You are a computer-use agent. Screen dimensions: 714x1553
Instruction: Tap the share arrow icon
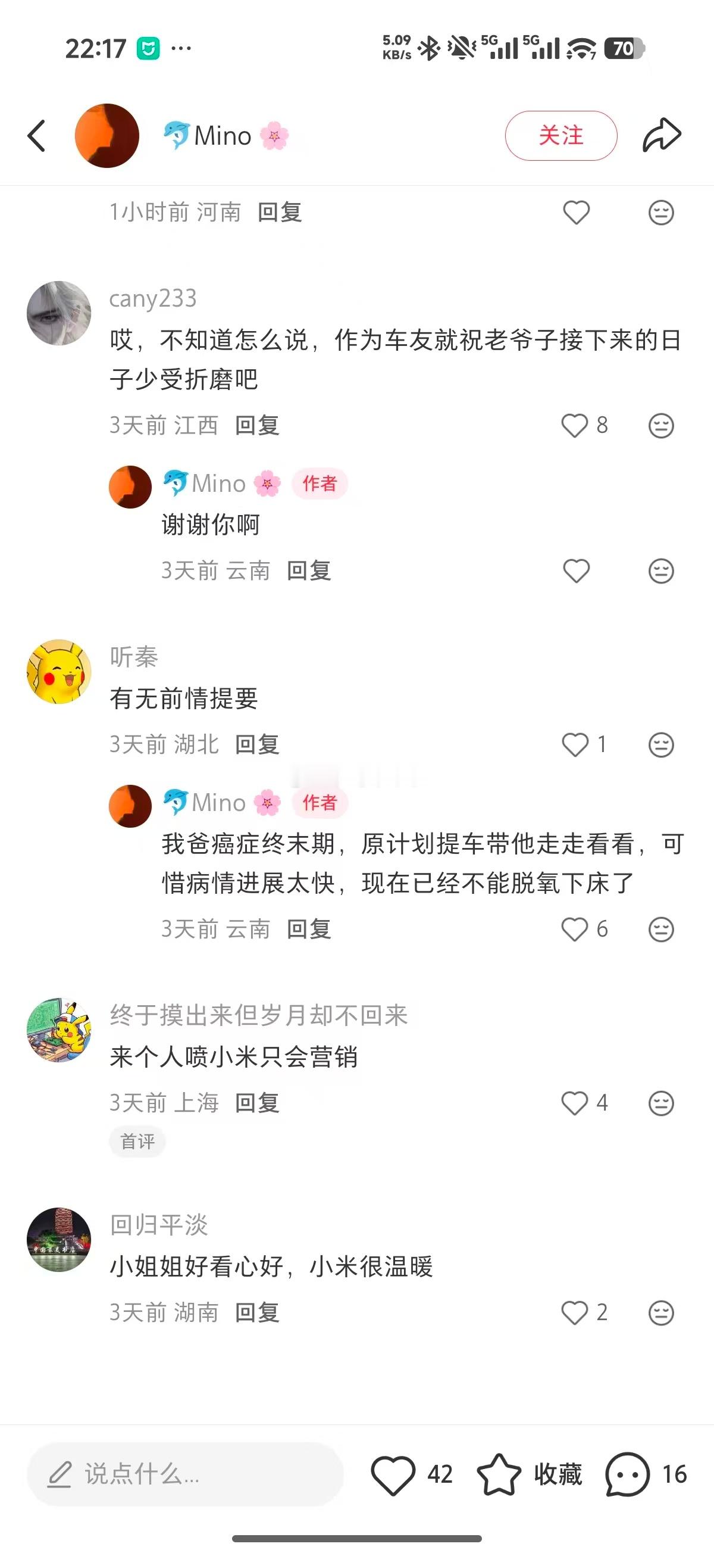click(x=662, y=135)
